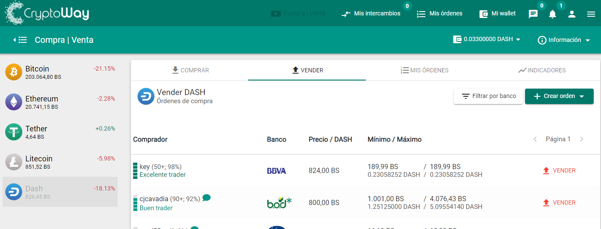Select Tether in the coin list
The height and width of the screenshot is (229, 601).
(x=60, y=132)
